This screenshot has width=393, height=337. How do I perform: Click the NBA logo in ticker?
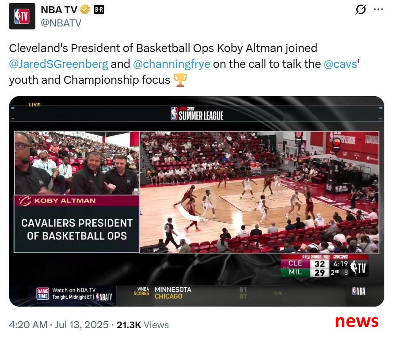(359, 291)
